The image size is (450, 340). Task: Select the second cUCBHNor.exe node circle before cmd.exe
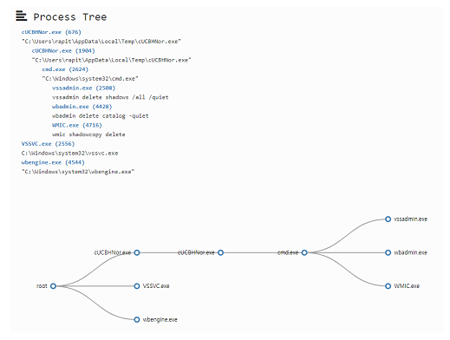pos(220,252)
